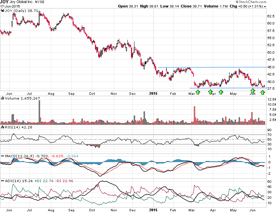
Task: Click the 'RSI(14) 42.28' legend label
Action: tap(19, 127)
